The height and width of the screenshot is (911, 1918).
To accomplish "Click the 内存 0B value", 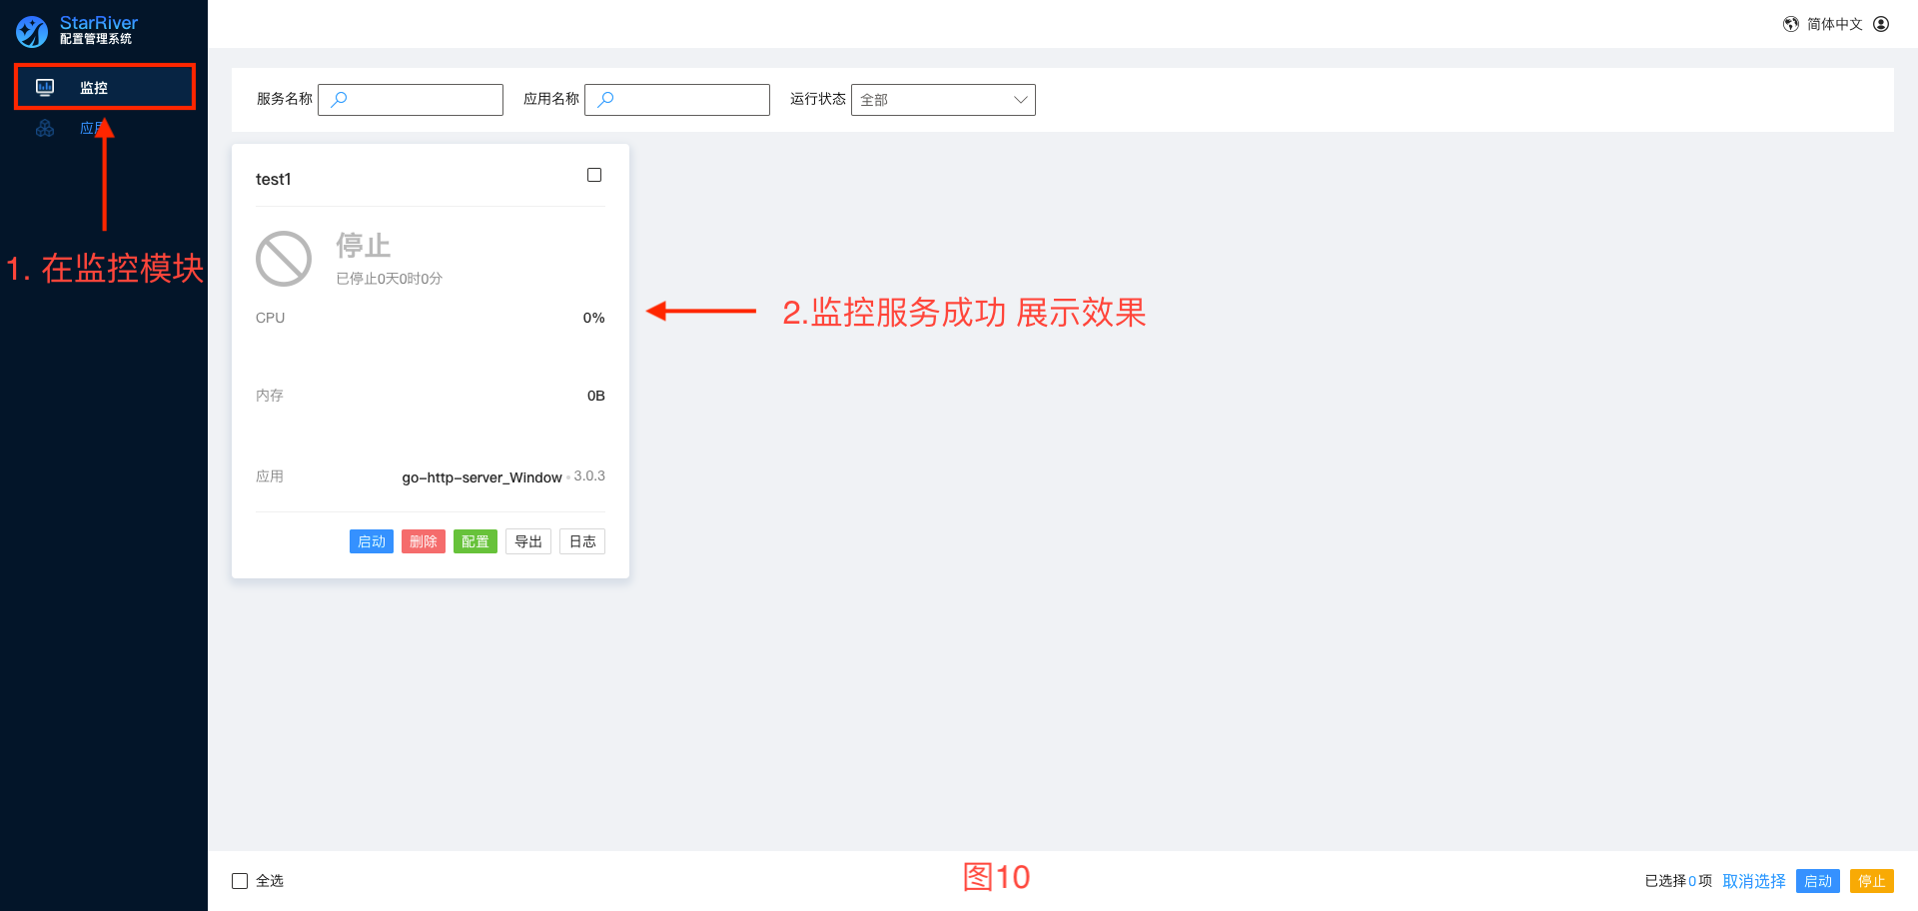I will tap(595, 396).
